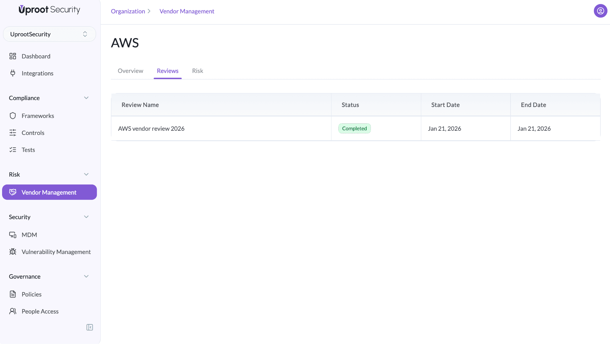Collapse the Compliance section chevron
This screenshot has width=610, height=344.
pos(86,98)
